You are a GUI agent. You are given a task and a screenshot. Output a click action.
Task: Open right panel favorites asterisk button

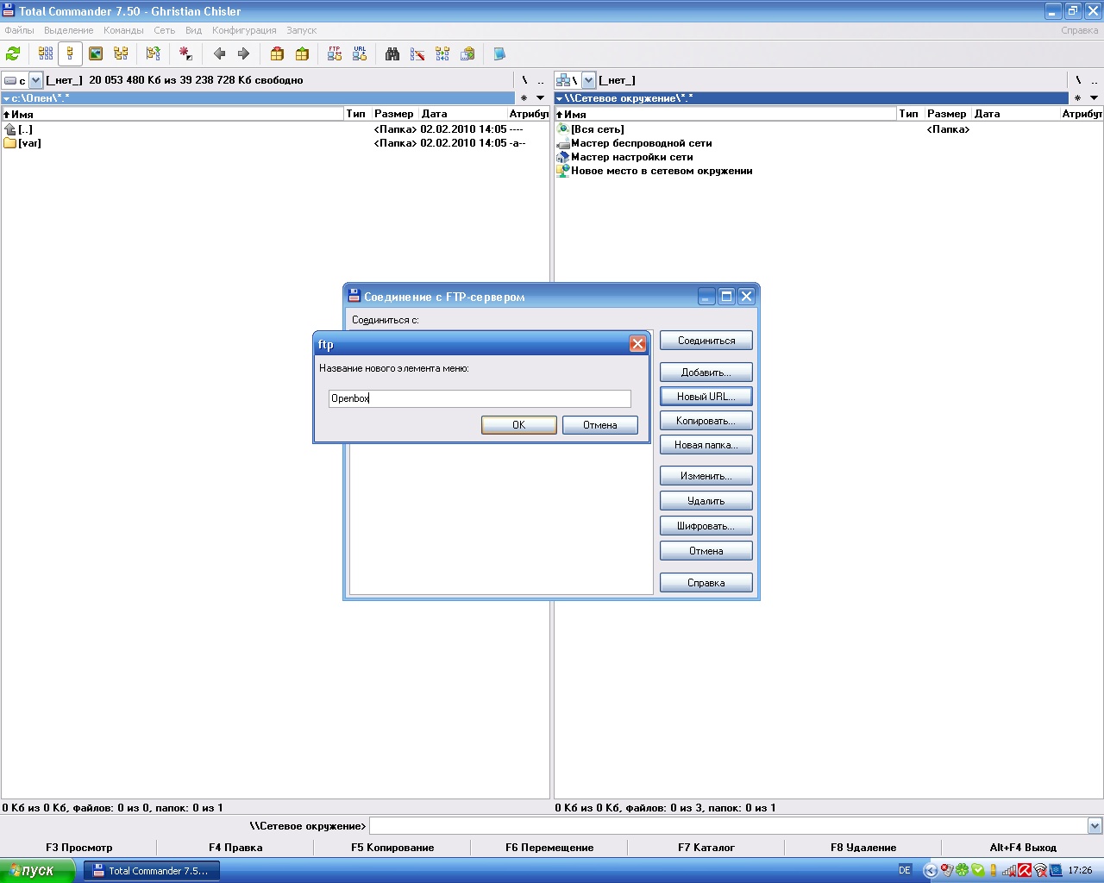pos(1077,98)
